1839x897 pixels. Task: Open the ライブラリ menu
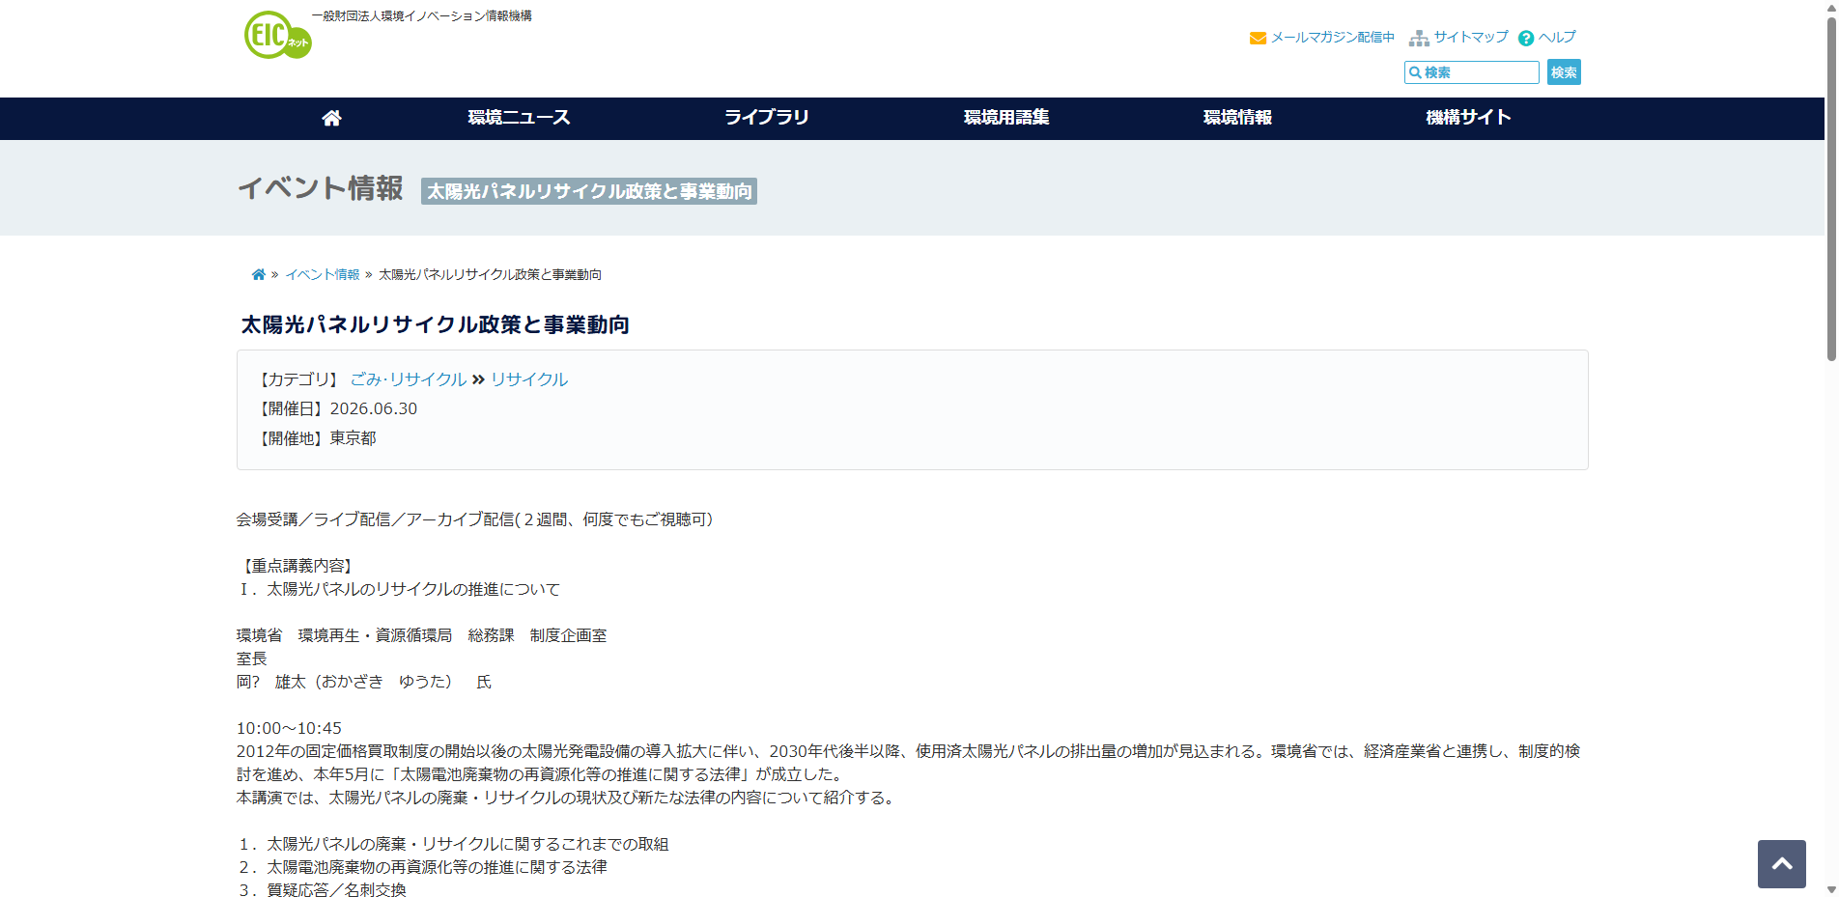tap(767, 118)
